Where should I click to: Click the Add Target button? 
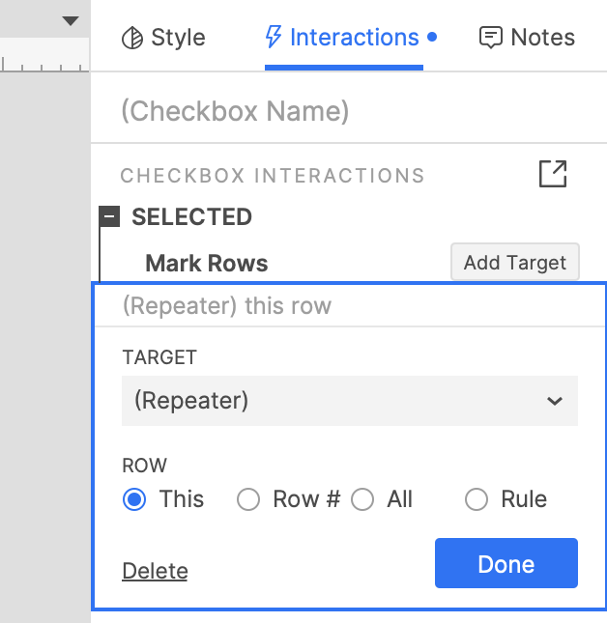(x=514, y=263)
